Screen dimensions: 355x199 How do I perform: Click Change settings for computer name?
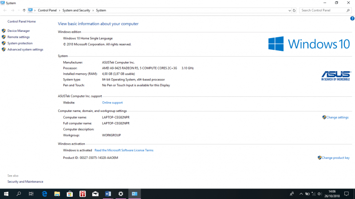(337, 117)
